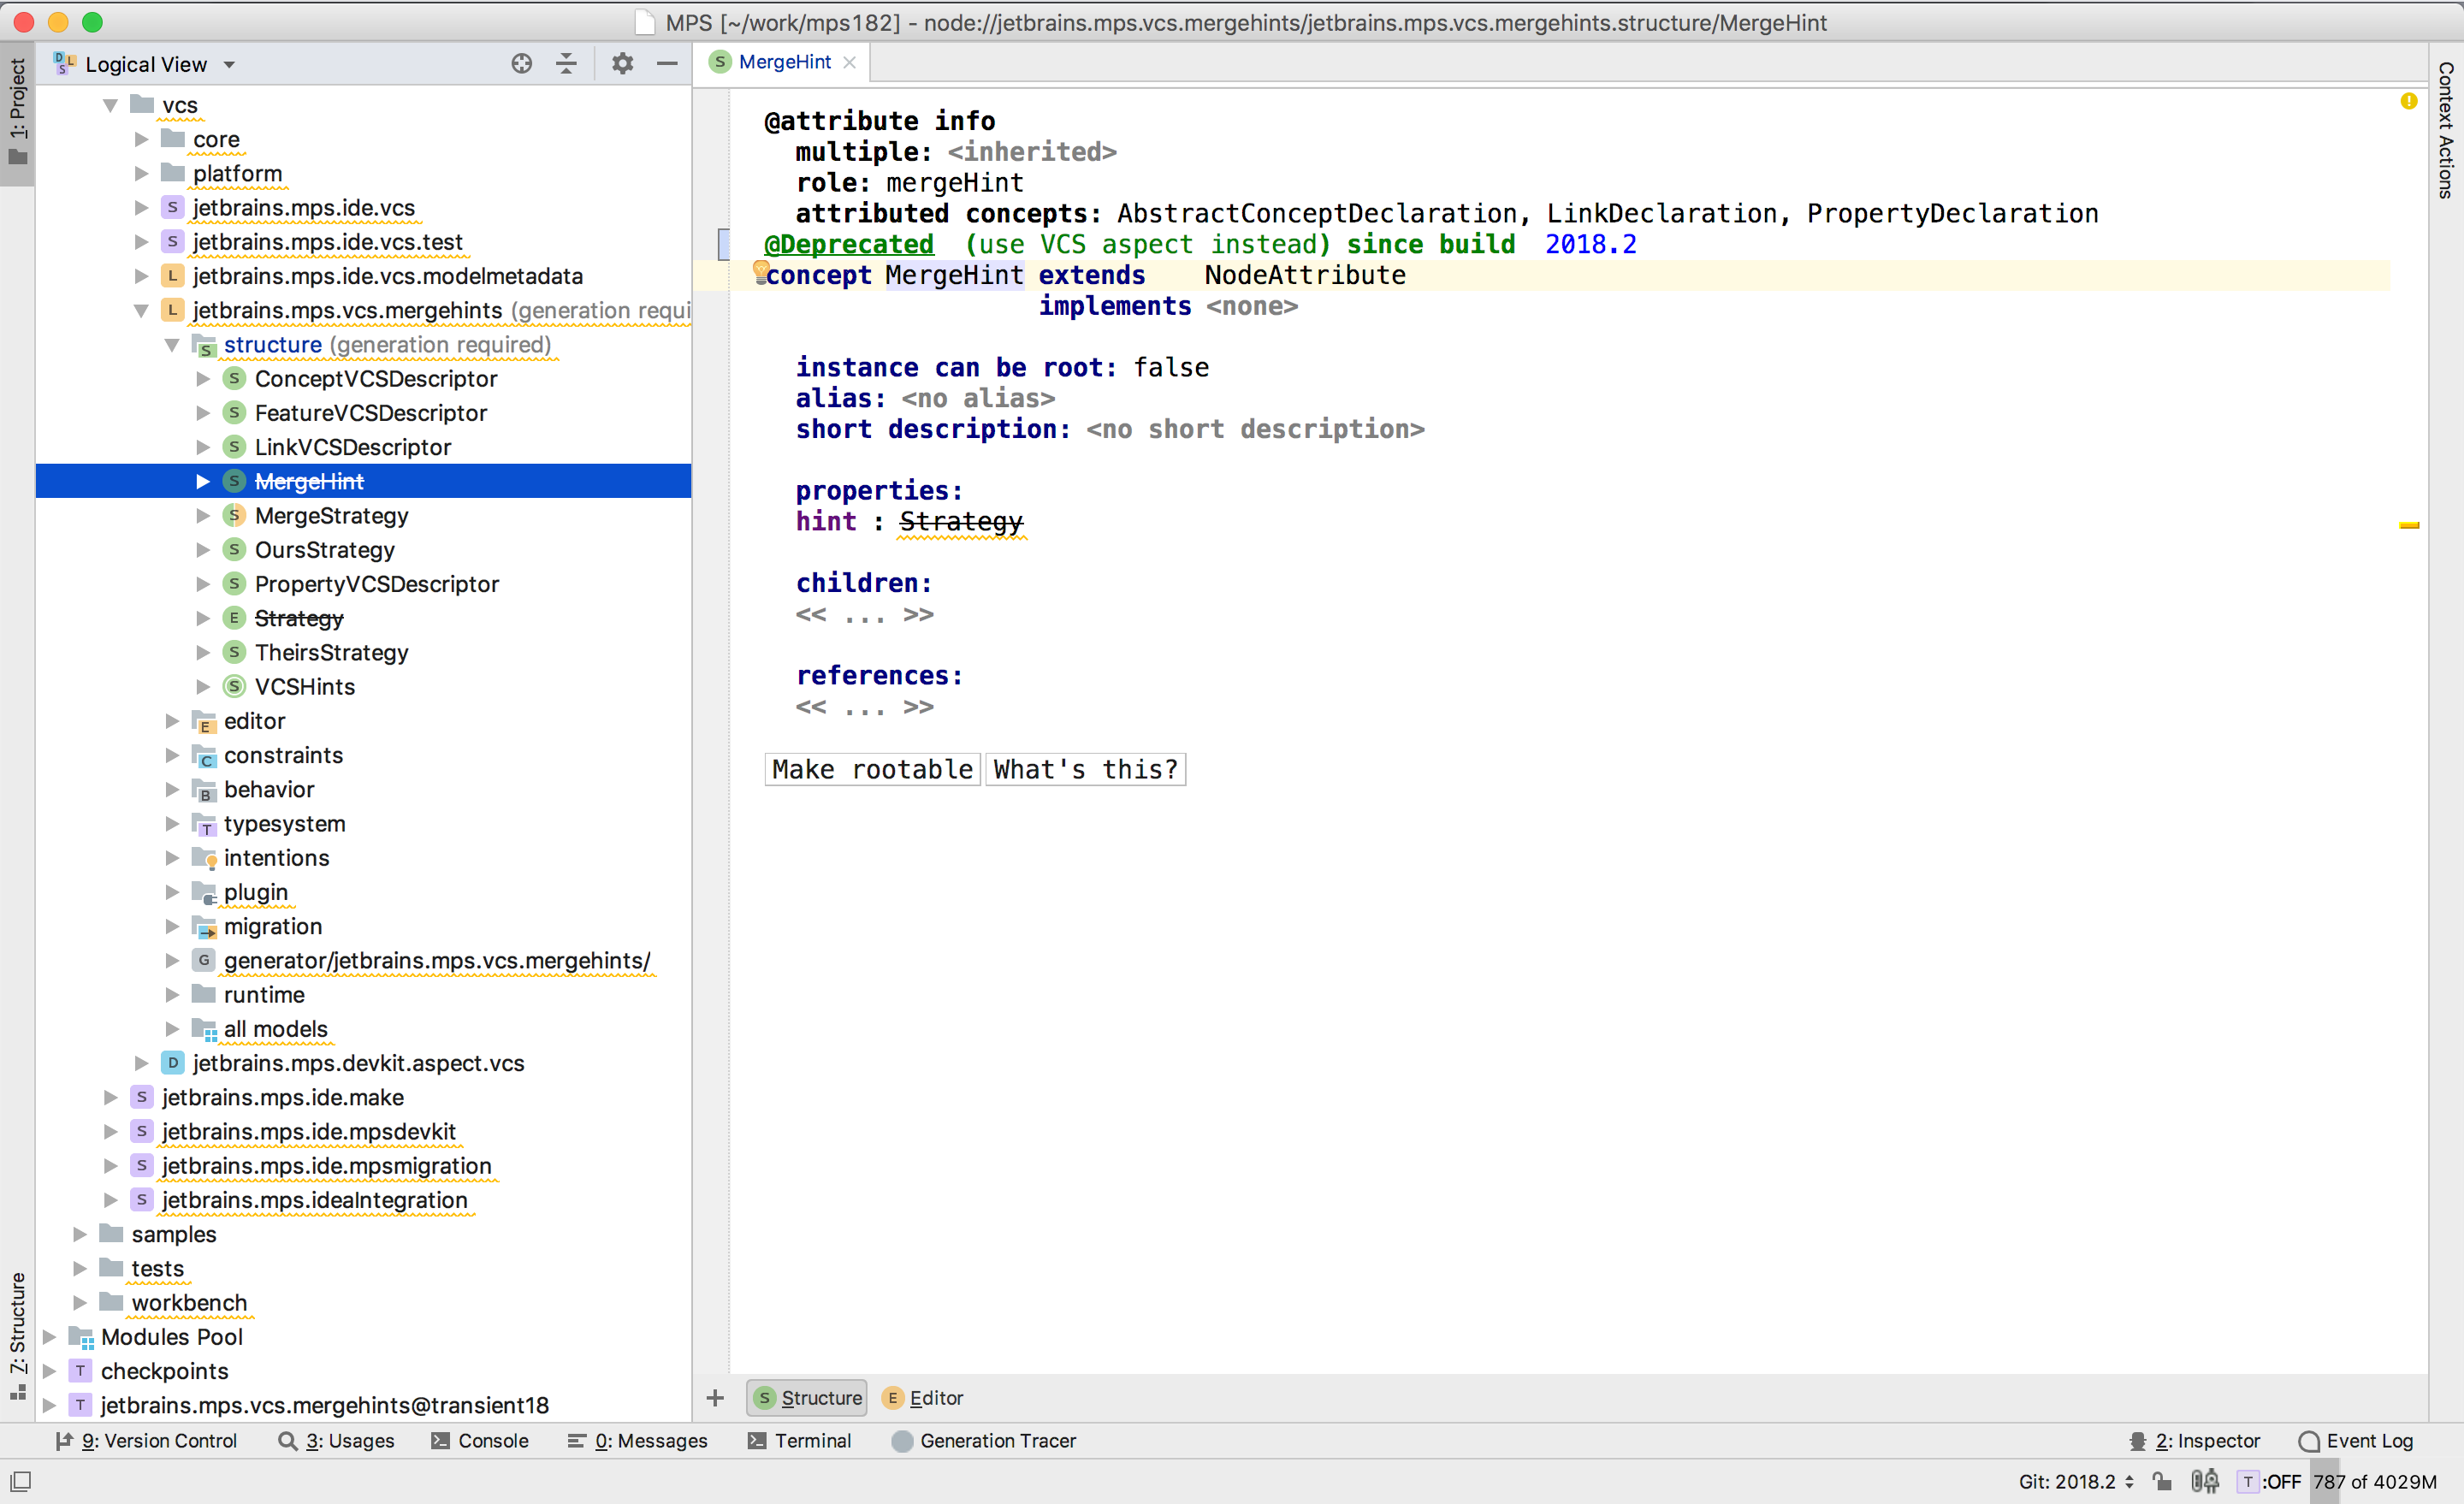Screen dimensions: 2464x1504
Task: Click the yellow warning stripe marker in gutter
Action: [2409, 525]
